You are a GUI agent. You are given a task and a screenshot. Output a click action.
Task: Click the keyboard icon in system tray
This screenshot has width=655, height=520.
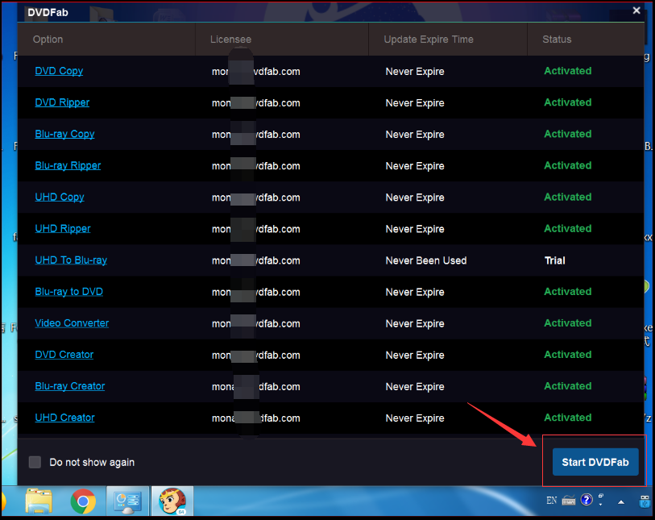click(x=569, y=501)
